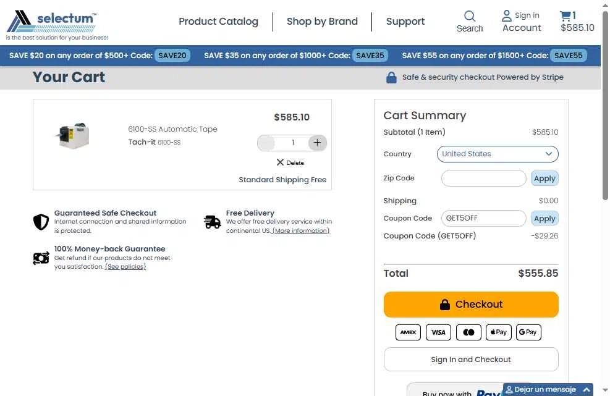Click the VISA payment icon
610x396 pixels.
point(438,332)
